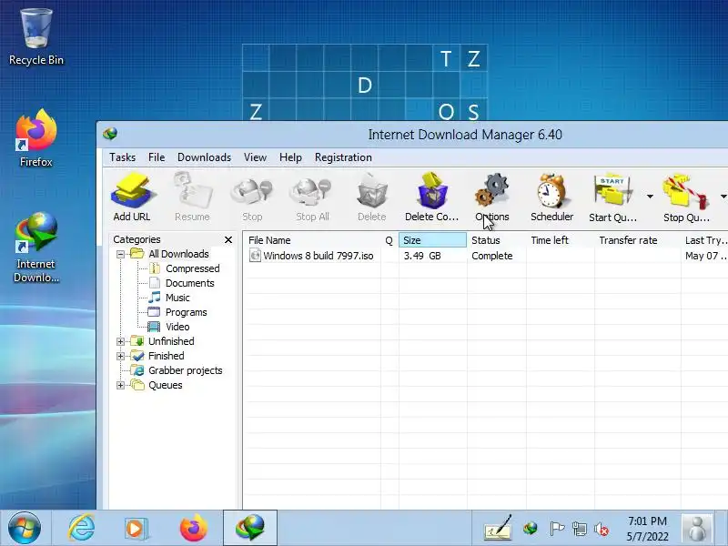Open the View menu

[256, 157]
